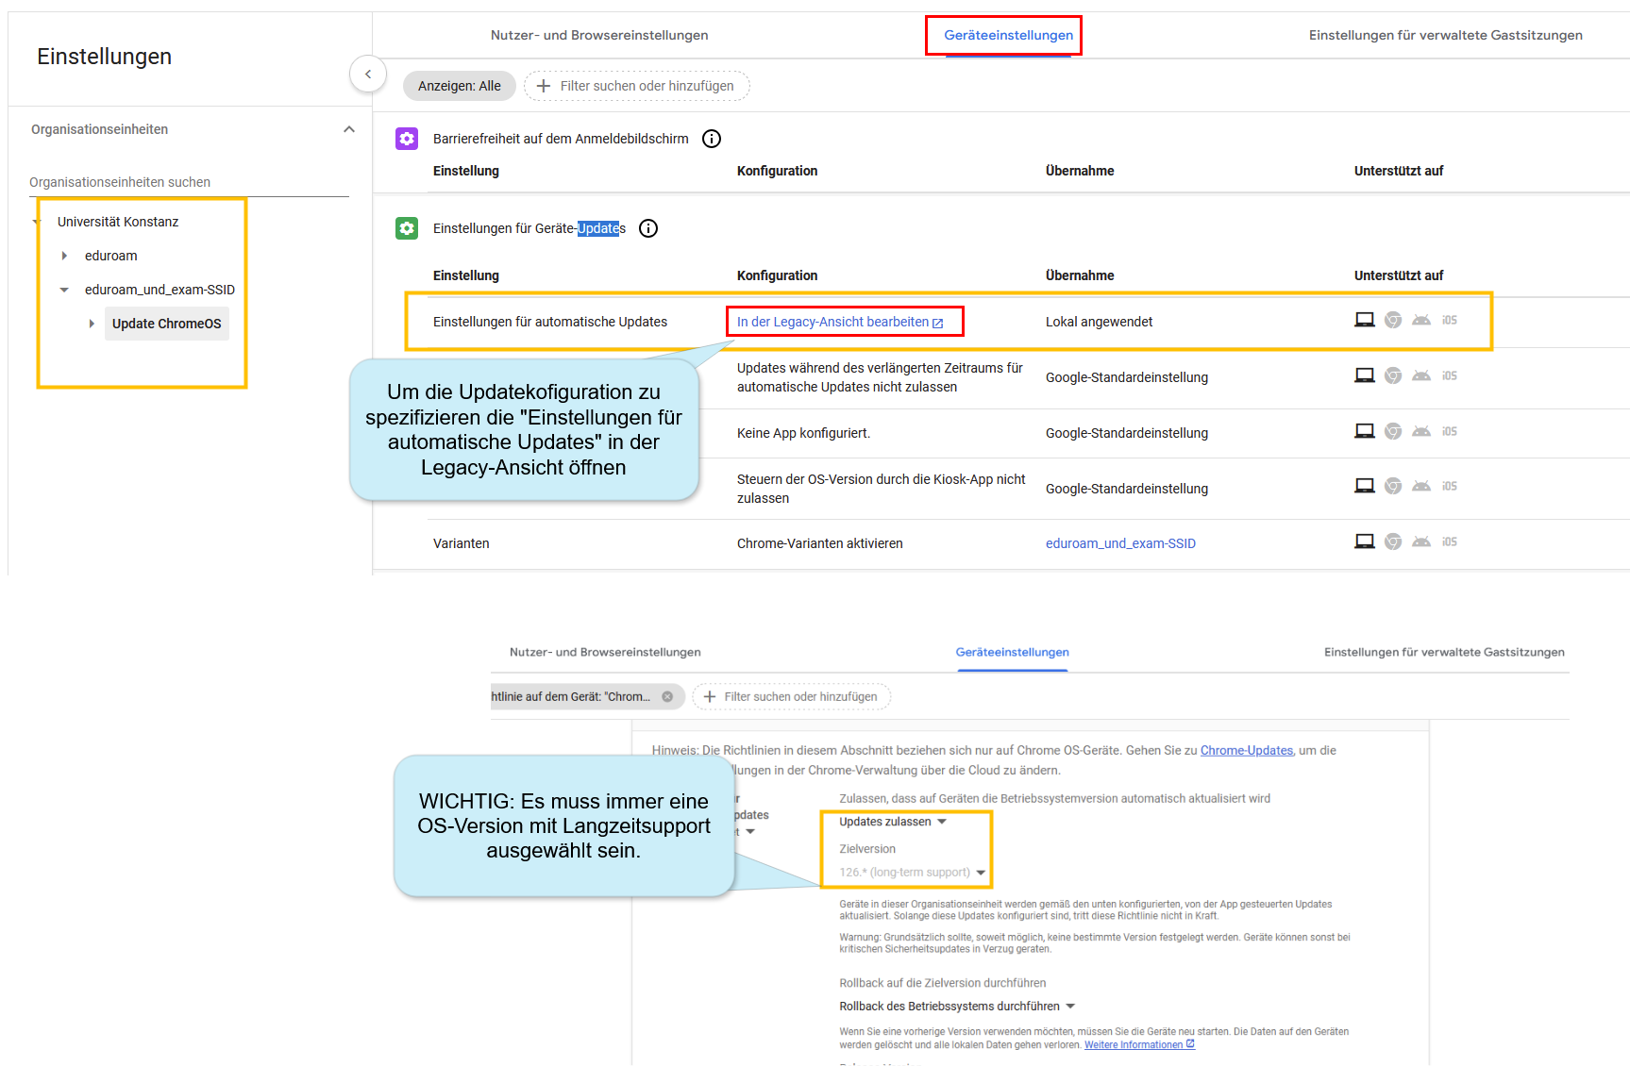Click the Varianten setting label
This screenshot has width=1630, height=1066.
(461, 543)
